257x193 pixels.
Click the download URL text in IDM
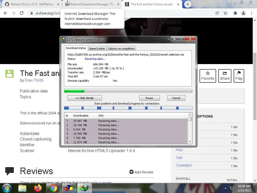126,55
